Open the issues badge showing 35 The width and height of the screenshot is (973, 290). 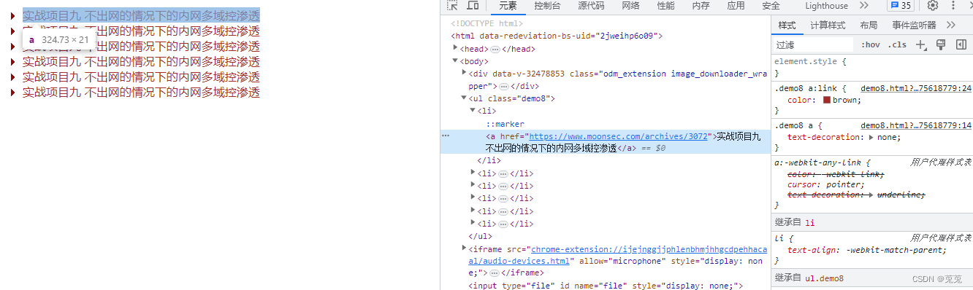tap(900, 6)
